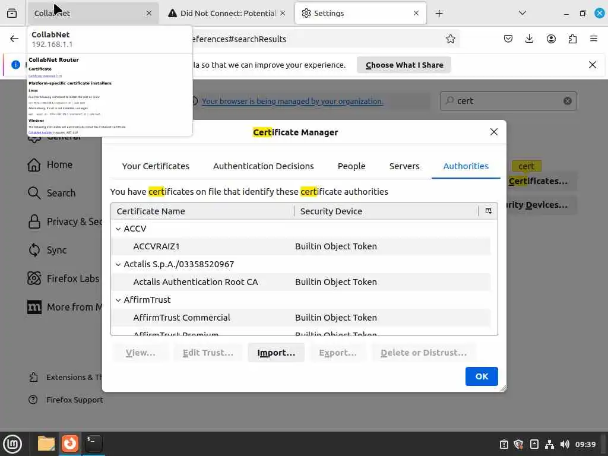Screen dimensions: 608x456
Task: Open the Extensions puzzle icon
Action: point(572,39)
